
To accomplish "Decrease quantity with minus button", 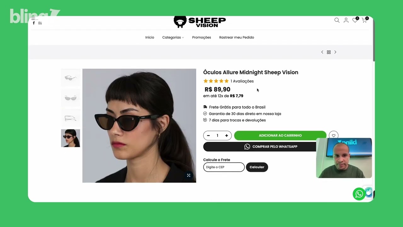I will [x=208, y=136].
